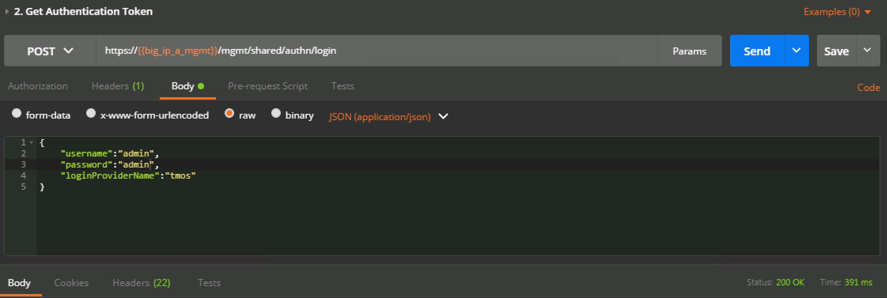
Task: Click the request URL input field
Action: [376, 51]
